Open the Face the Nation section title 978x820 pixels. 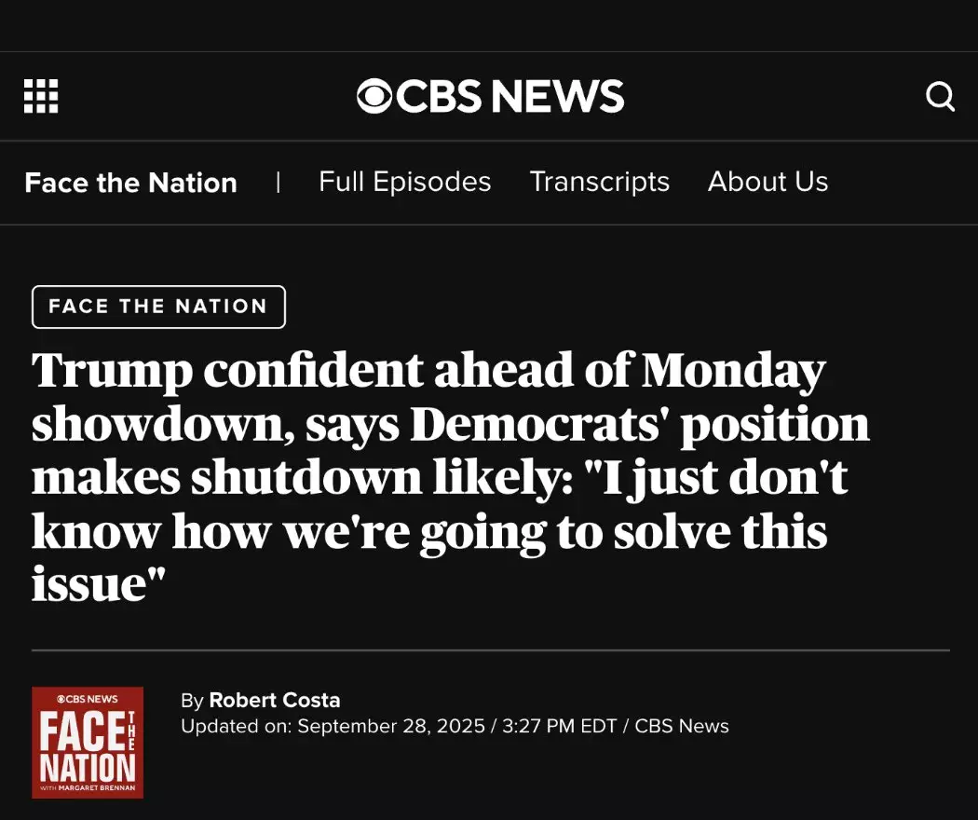[x=131, y=183]
